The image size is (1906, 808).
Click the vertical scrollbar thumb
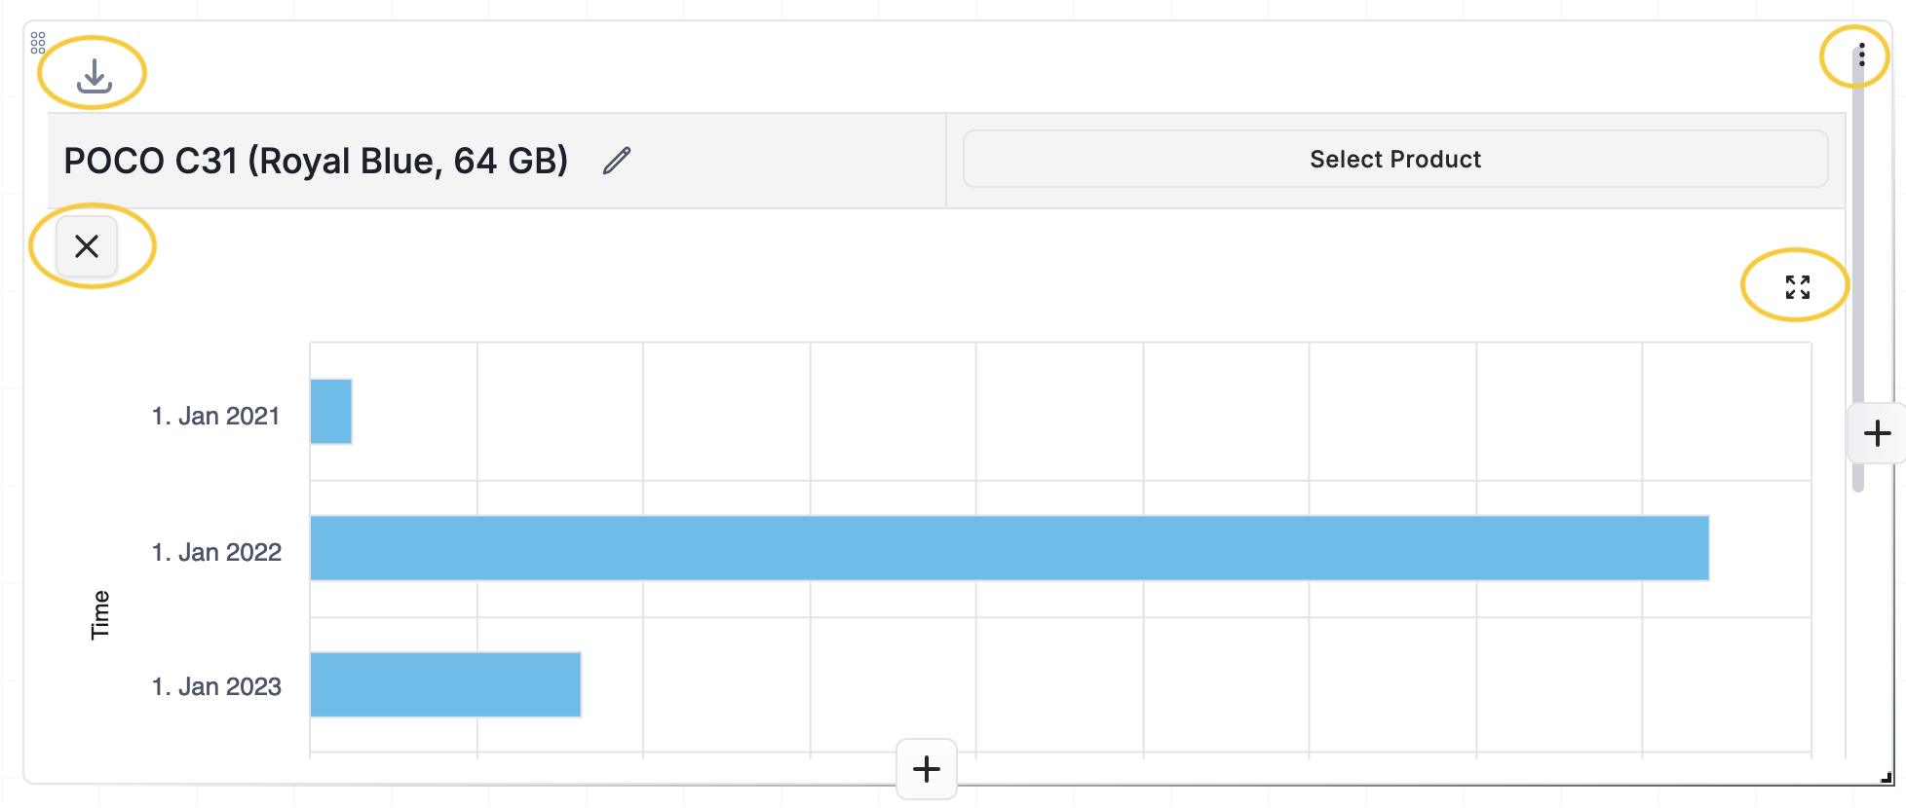click(1857, 243)
